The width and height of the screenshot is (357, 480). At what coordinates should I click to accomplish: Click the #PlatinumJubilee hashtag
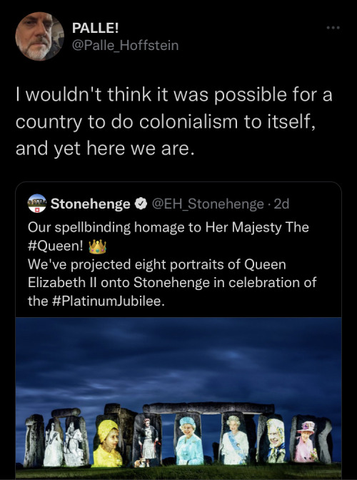[106, 301]
